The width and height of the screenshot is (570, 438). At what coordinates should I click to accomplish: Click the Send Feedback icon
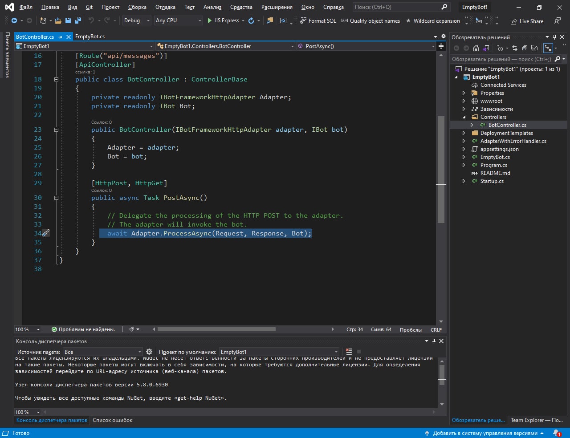557,20
